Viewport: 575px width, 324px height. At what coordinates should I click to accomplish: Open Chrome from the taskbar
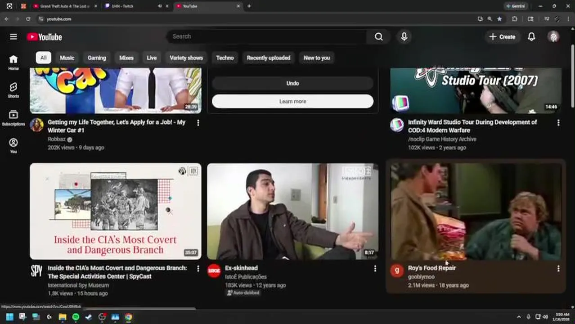[129, 317]
